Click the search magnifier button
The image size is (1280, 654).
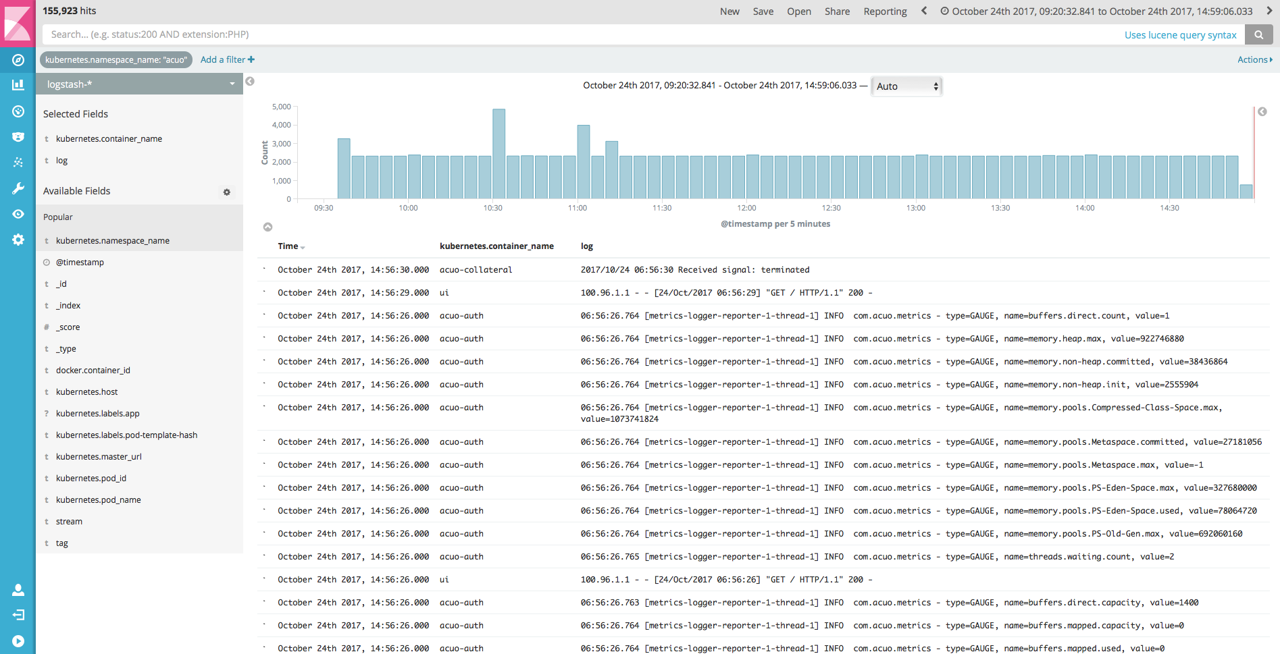[1259, 34]
